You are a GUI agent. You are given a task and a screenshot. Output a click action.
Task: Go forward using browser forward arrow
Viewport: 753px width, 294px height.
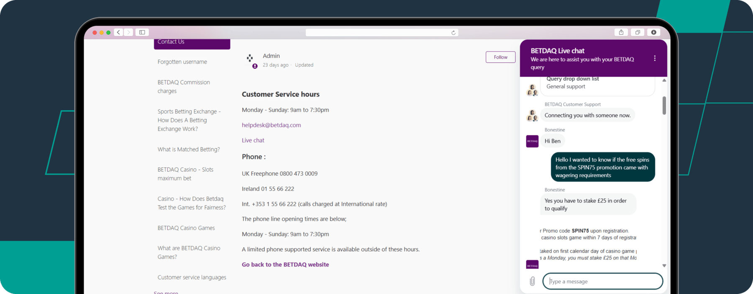pyautogui.click(x=128, y=32)
